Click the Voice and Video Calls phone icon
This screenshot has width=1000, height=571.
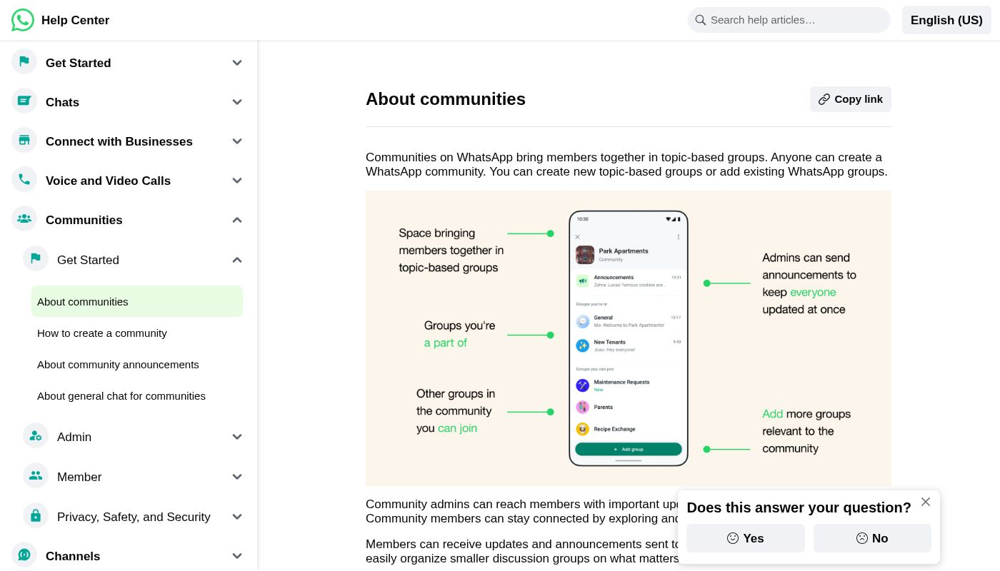[x=24, y=180]
